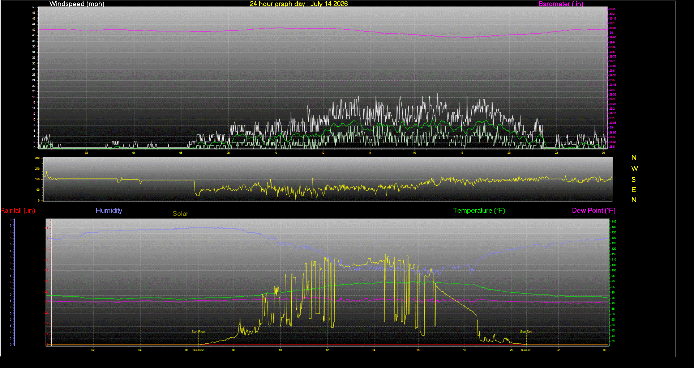Viewport: 694px width, 368px height.
Task: Click the "02" hour tick on the lower temperature graph
Action: click(93, 350)
